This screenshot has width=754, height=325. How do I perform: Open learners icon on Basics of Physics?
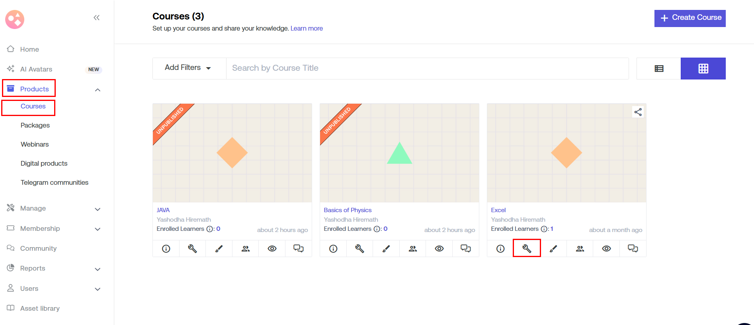(413, 248)
